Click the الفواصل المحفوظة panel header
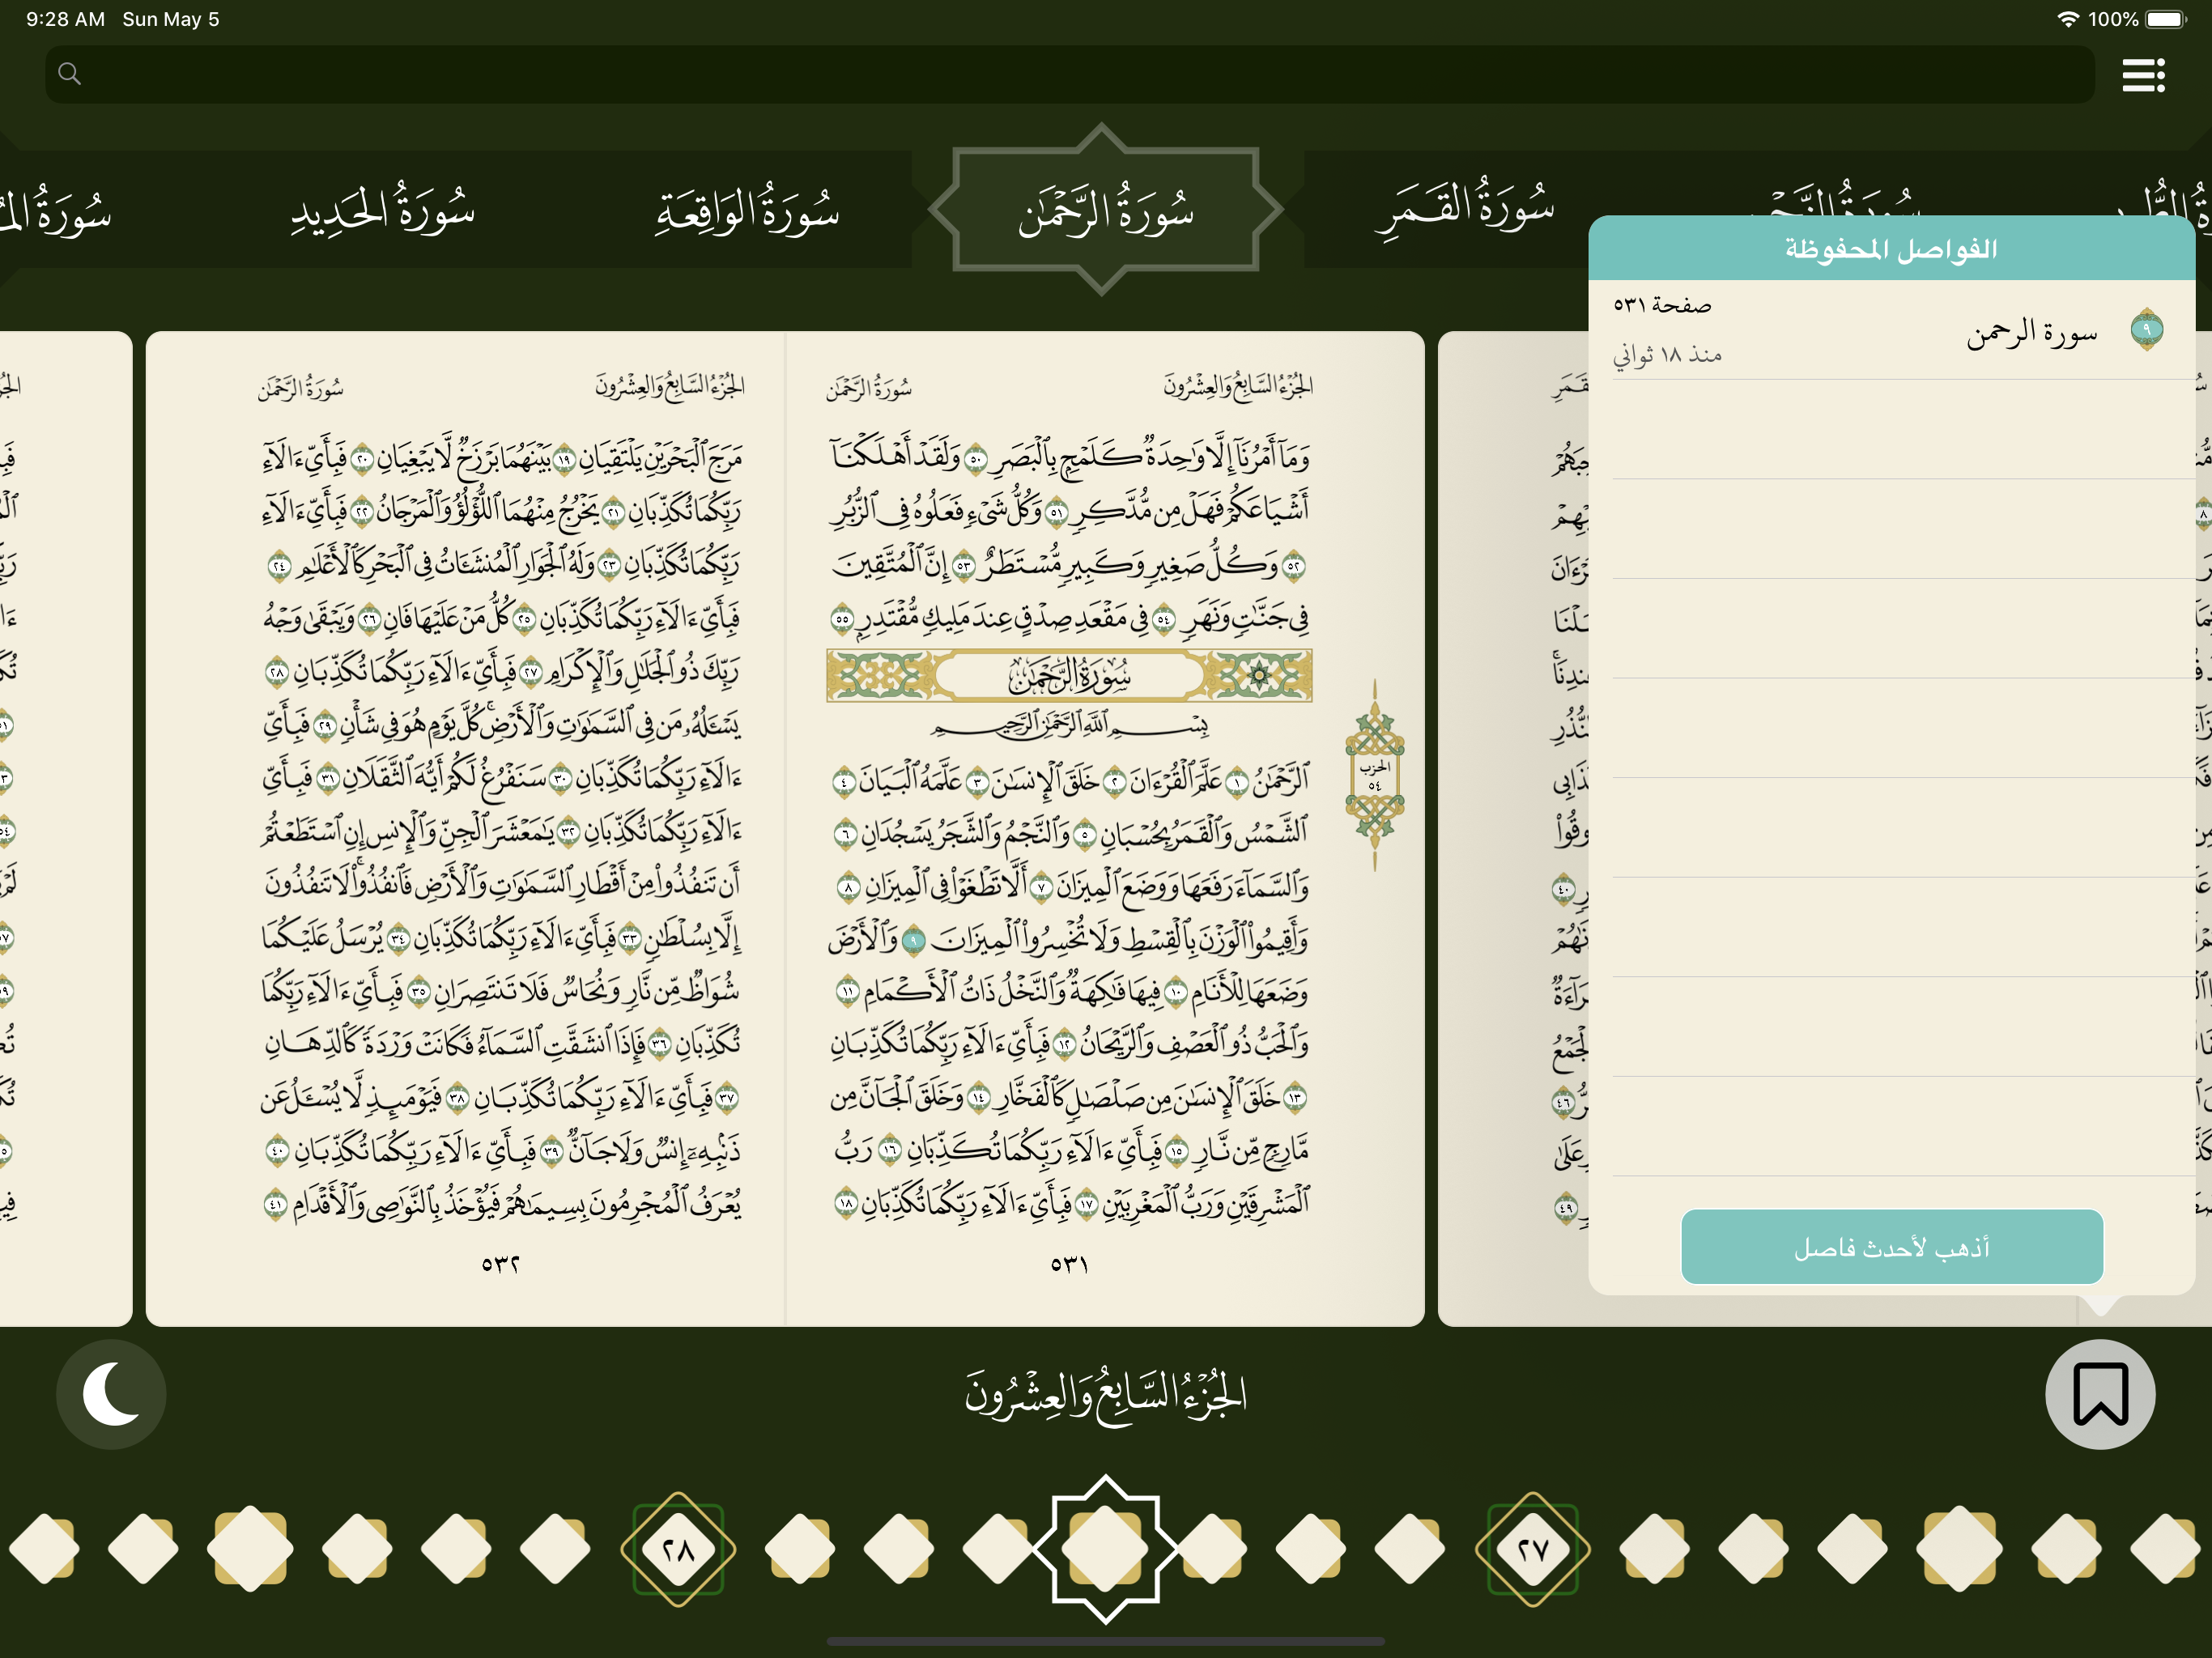 (1891, 248)
